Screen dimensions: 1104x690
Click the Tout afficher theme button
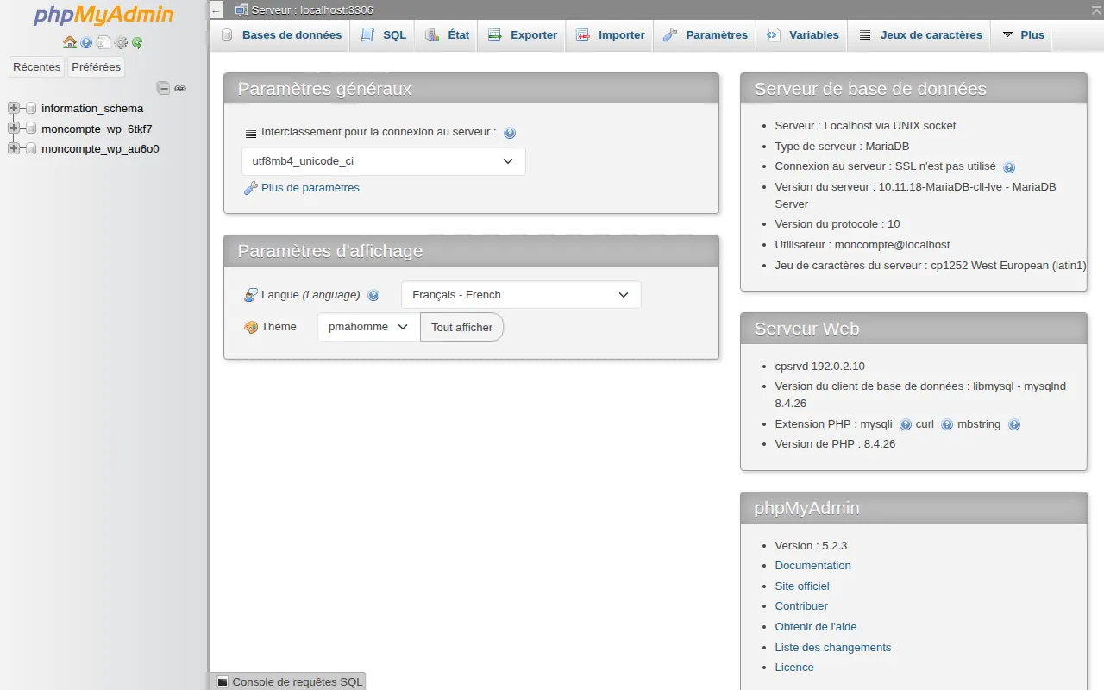pos(461,327)
